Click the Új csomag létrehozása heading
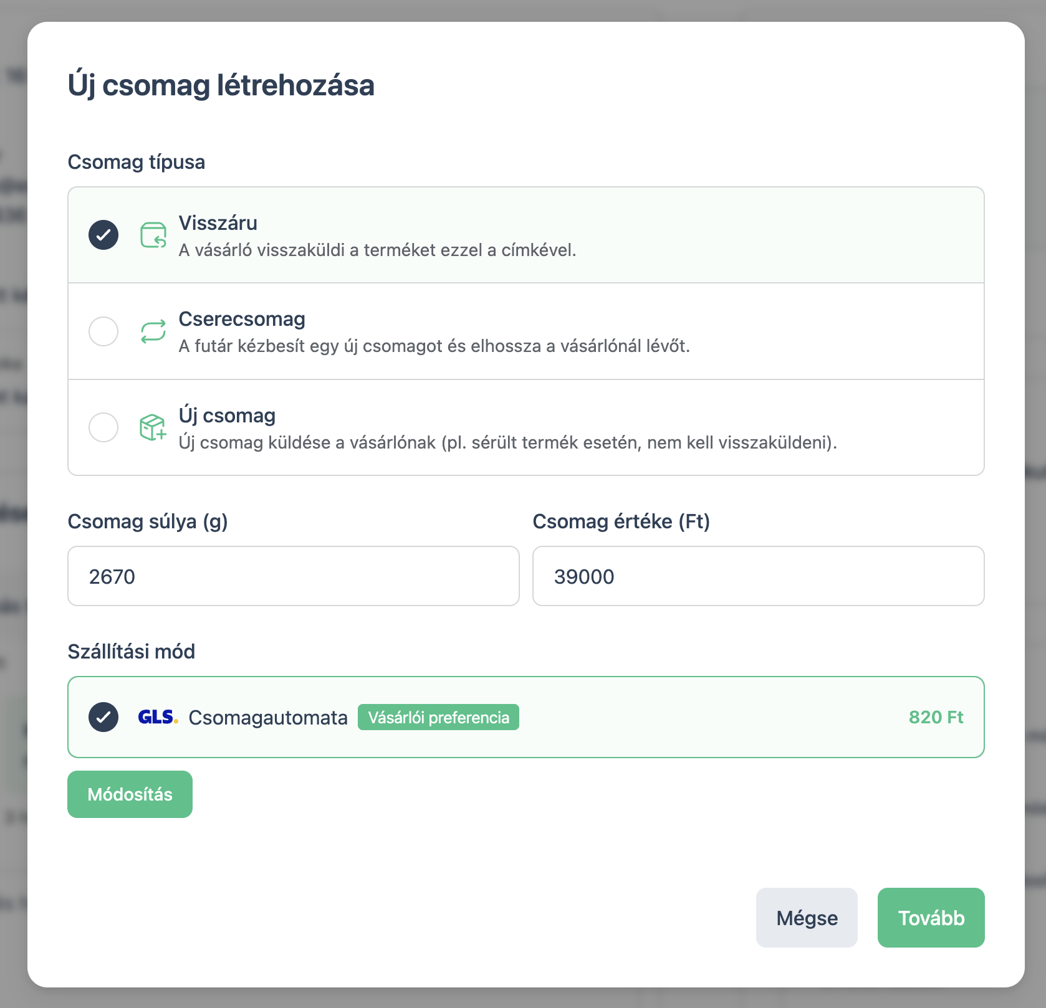 coord(221,85)
